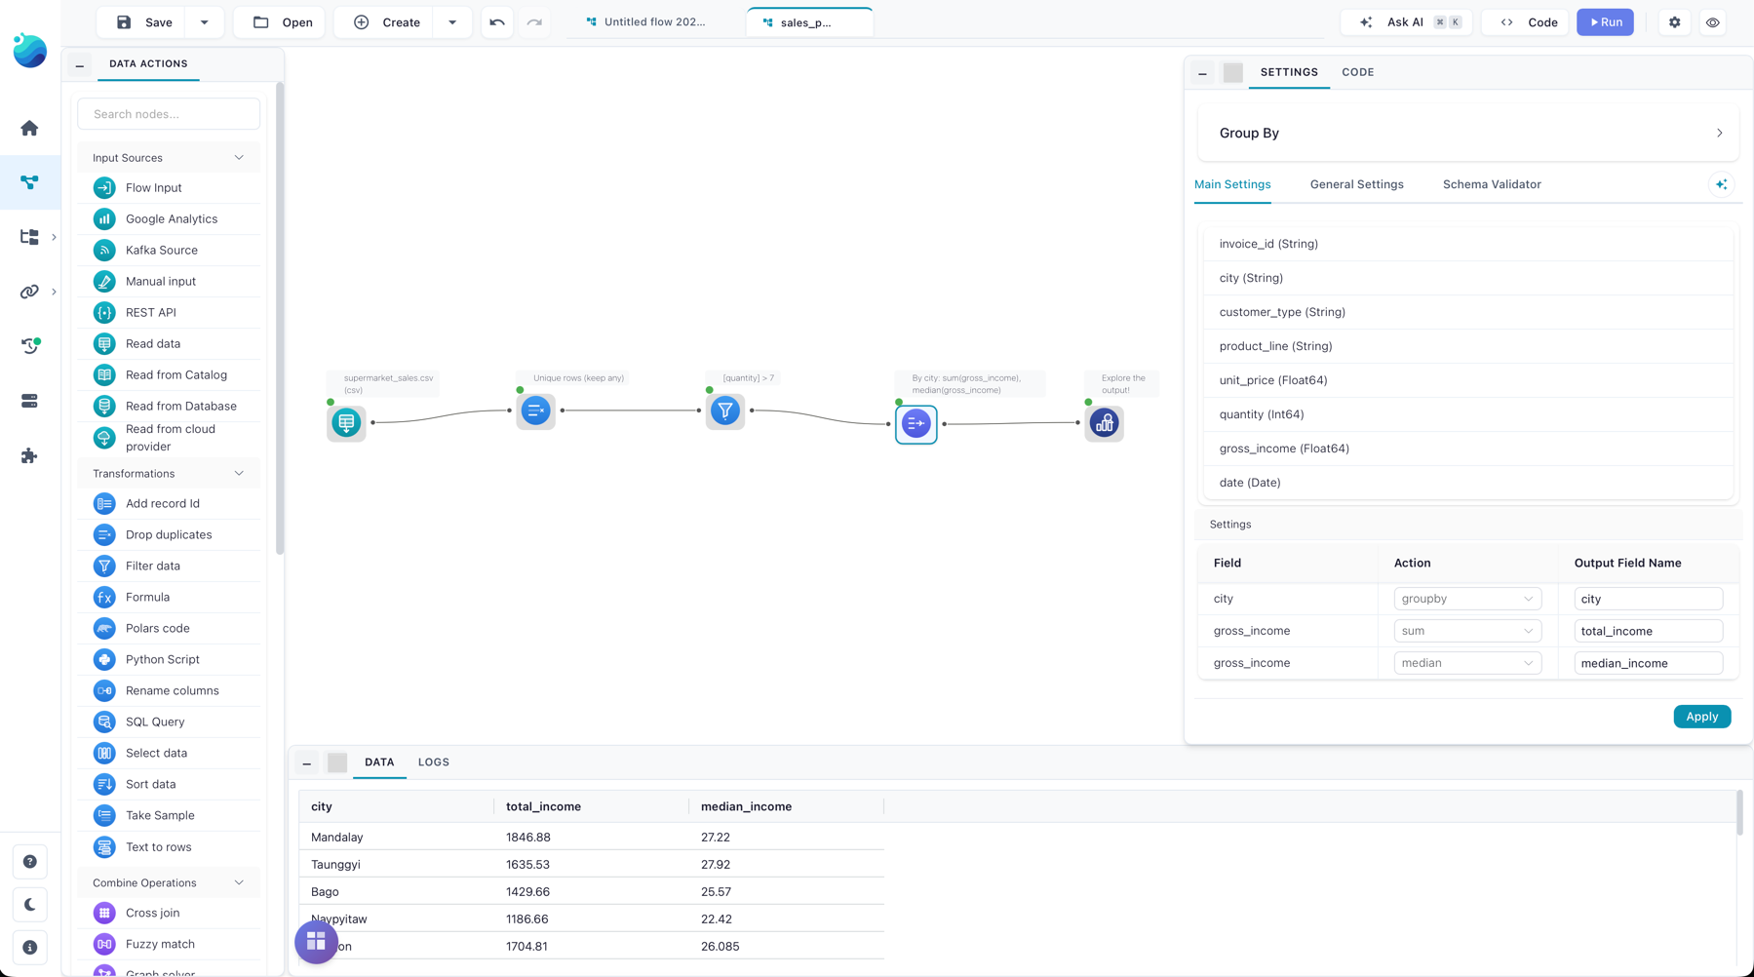Pick the Filter data funnel icon
The width and height of the screenshot is (1754, 977).
(104, 566)
